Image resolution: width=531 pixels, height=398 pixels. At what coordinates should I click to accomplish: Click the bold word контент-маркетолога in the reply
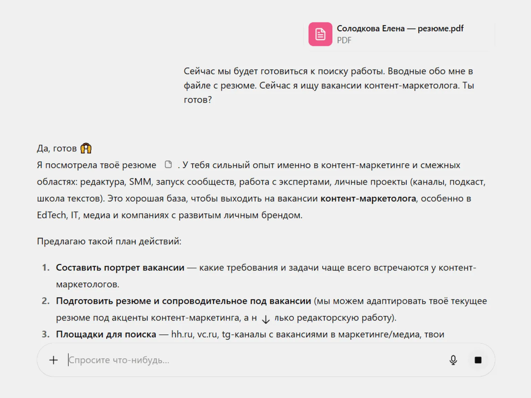[368, 198]
